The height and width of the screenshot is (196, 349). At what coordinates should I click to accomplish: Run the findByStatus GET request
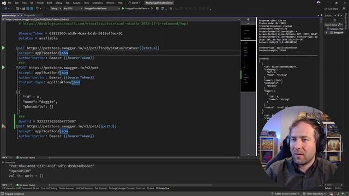pos(3,48)
